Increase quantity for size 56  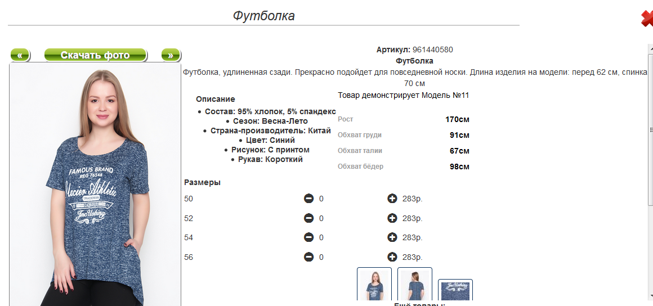tap(392, 257)
